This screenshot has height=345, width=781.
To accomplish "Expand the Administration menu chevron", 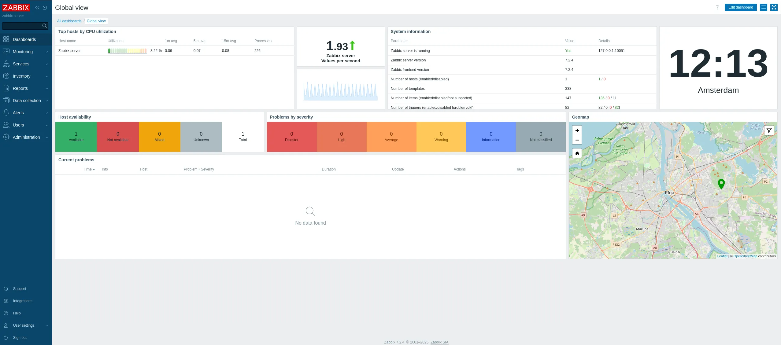I will coord(47,138).
